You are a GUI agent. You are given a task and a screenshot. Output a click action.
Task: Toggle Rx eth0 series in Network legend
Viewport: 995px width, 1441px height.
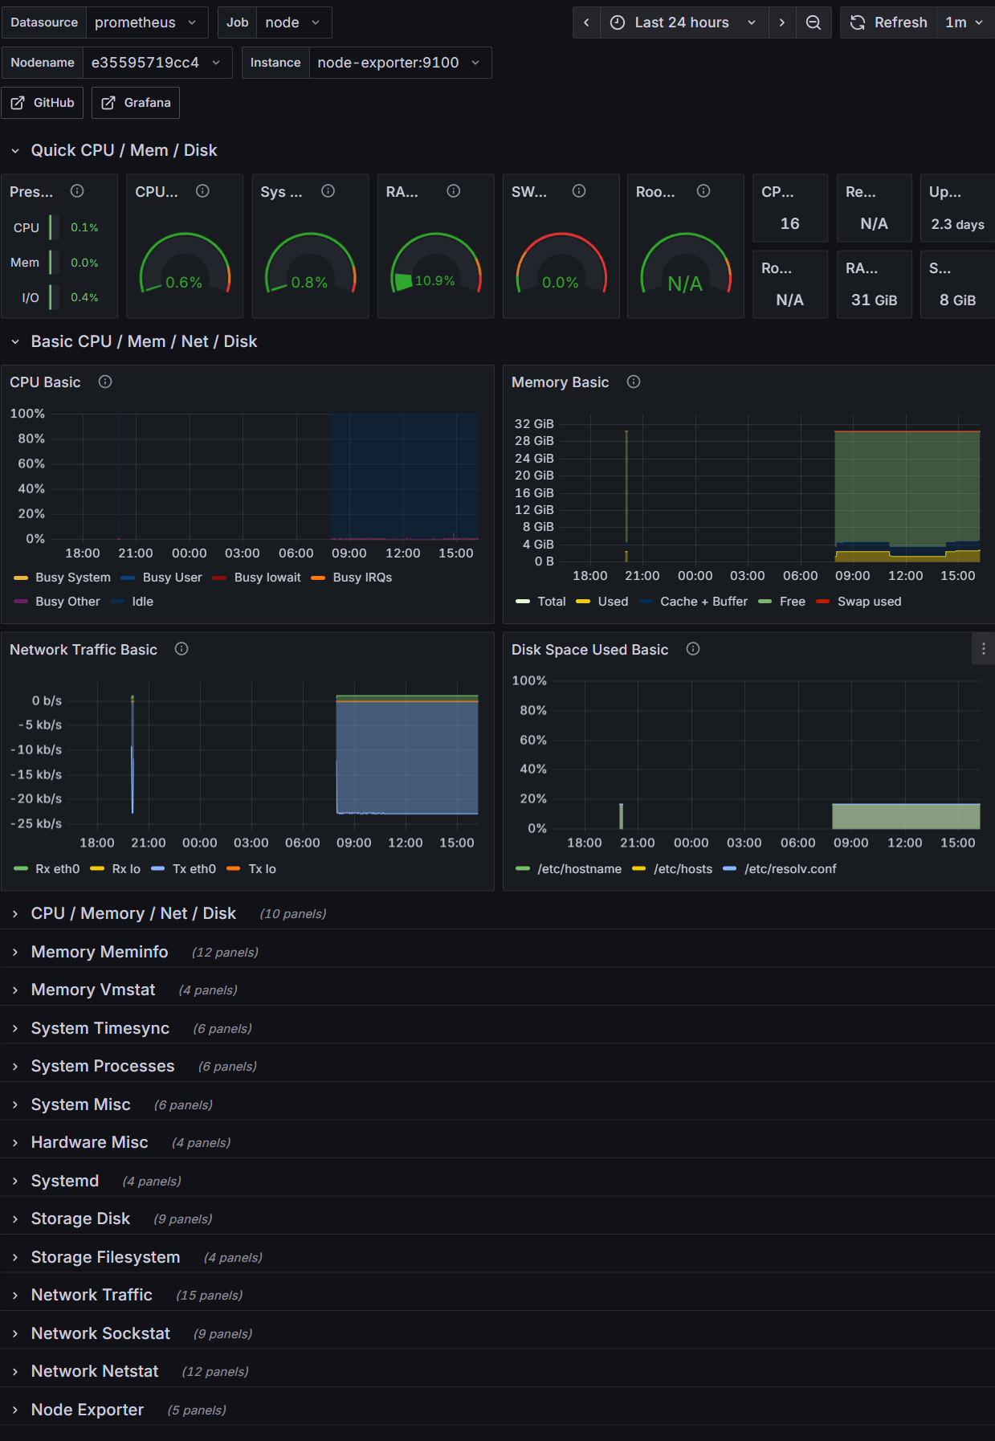point(57,869)
